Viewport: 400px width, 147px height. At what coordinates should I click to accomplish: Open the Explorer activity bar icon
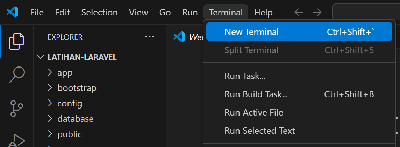tap(16, 41)
